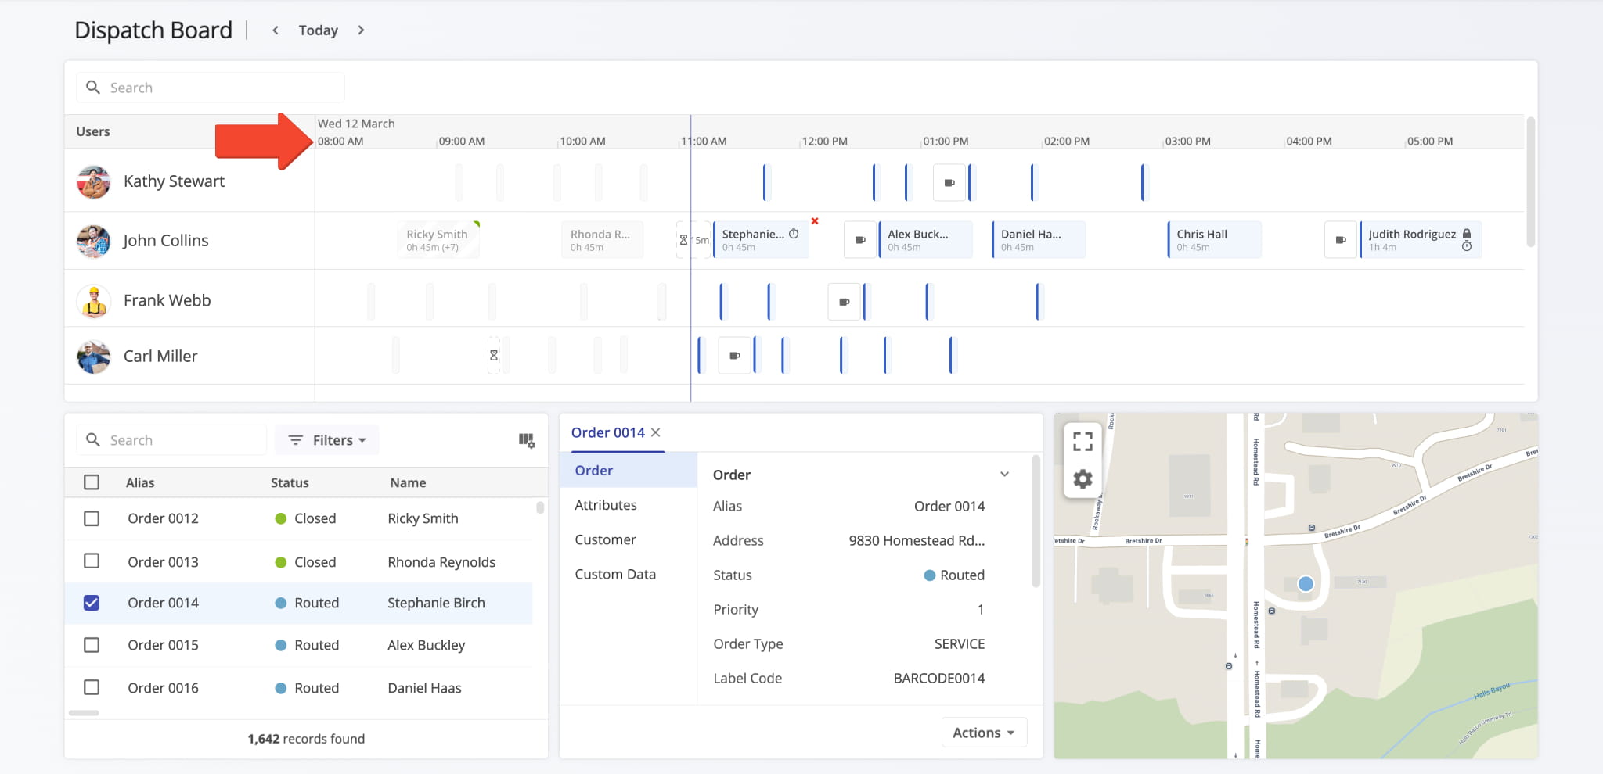Click the column settings icon in orders list

pyautogui.click(x=527, y=441)
